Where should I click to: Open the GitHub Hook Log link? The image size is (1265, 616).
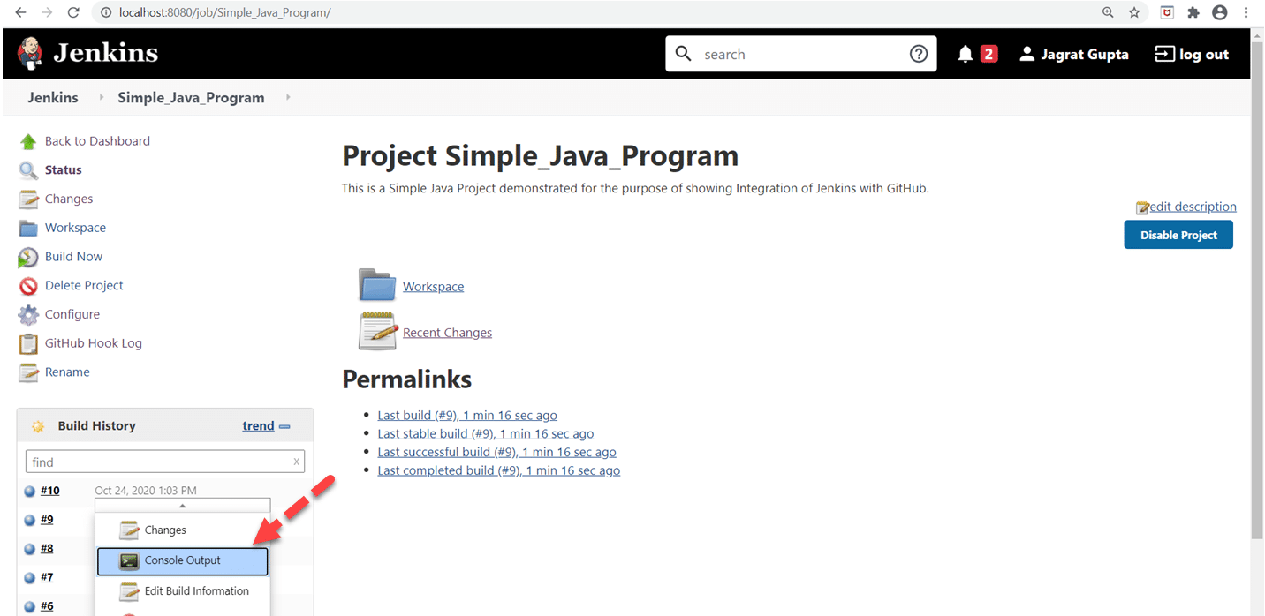pyautogui.click(x=94, y=343)
